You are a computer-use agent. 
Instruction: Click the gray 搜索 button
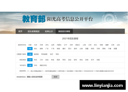pos(56,77)
